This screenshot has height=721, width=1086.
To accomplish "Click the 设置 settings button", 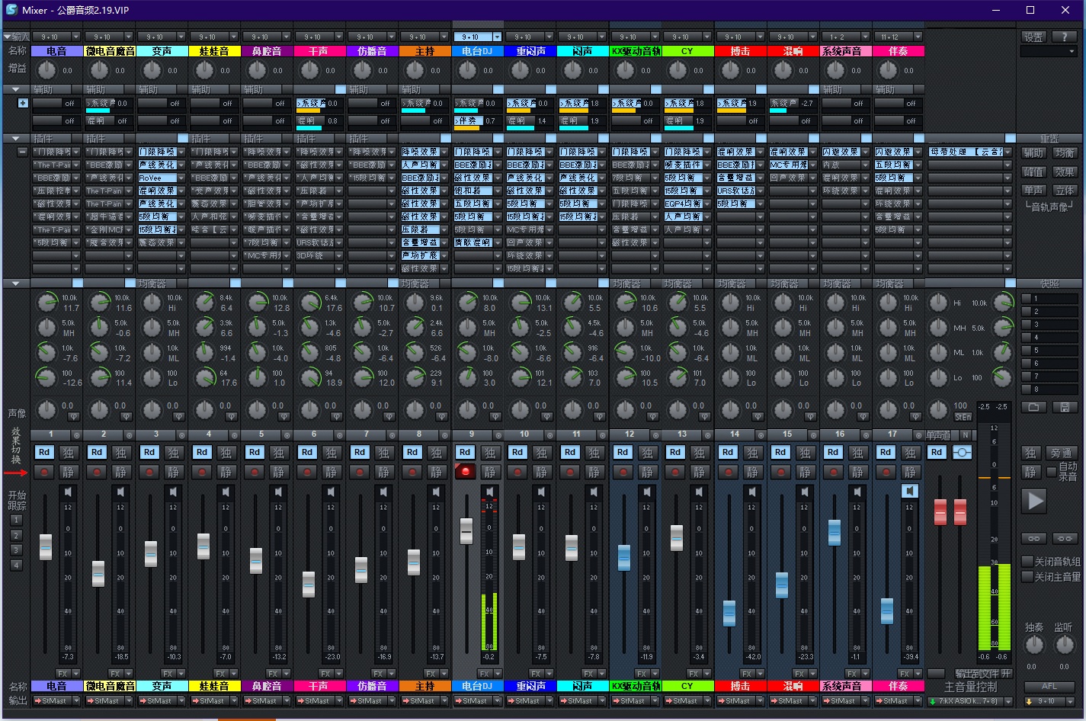I will [1033, 37].
